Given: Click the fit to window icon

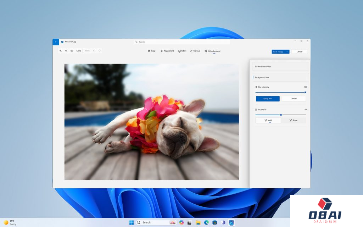Looking at the screenshot, I should click(72, 51).
